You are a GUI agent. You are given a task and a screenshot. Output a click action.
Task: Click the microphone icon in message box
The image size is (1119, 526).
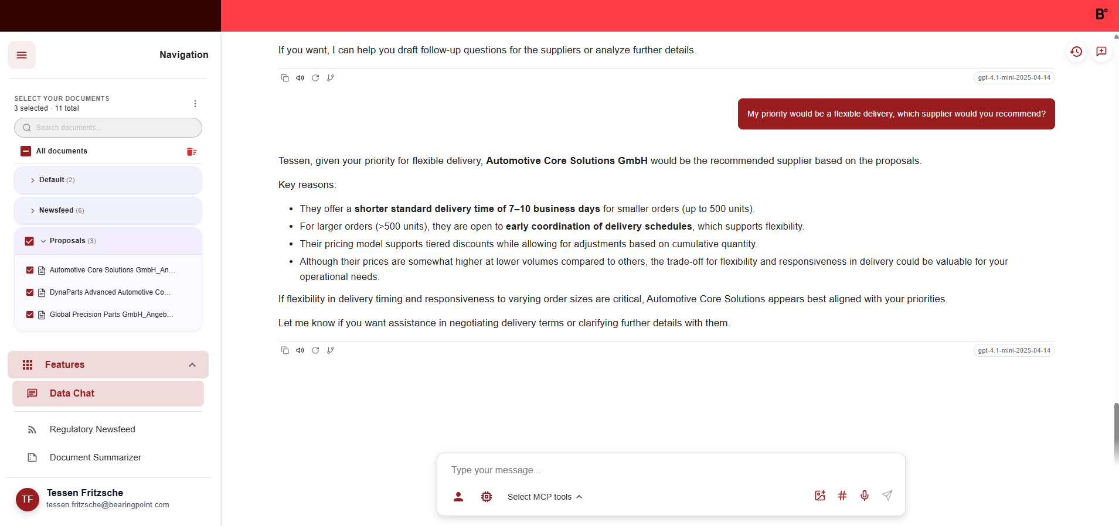tap(864, 496)
